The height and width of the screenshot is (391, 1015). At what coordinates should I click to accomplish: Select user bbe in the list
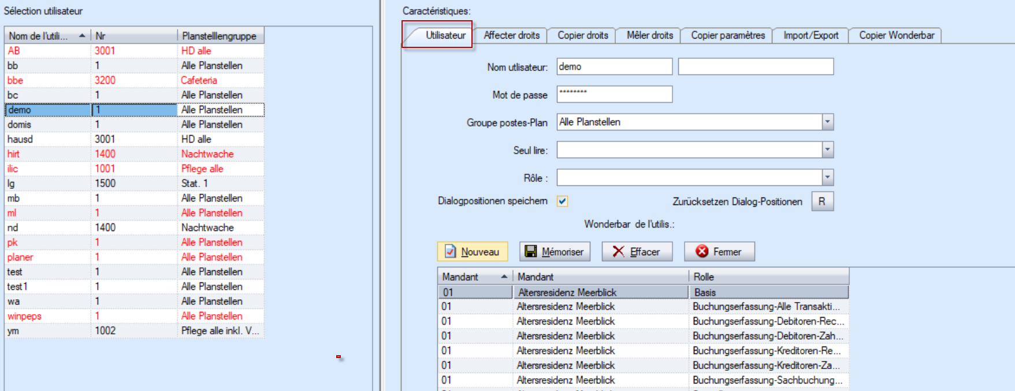click(x=134, y=80)
